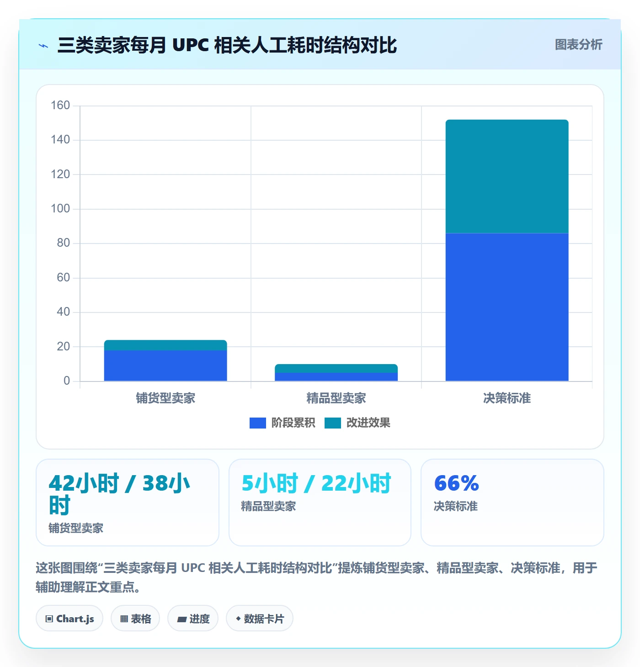Click the 决策标准 caption under 66% card
Viewport: 640px width, 667px height.
[456, 506]
